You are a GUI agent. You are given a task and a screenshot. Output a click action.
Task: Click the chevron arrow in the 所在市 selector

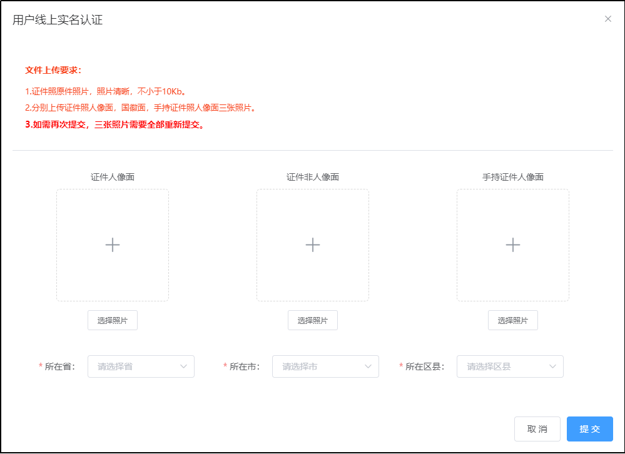369,366
